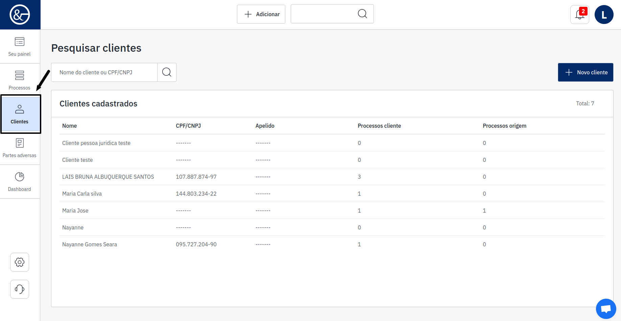Viewport: 621px width, 321px height.
Task: Select the client named only Nayanne
Action: (73, 227)
